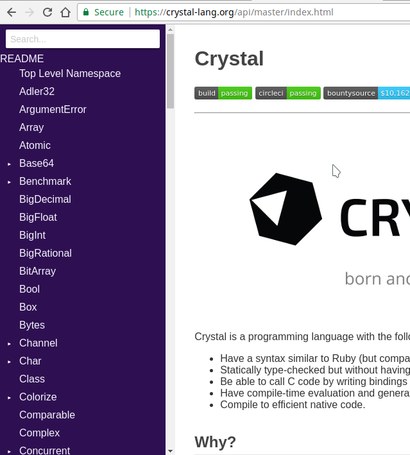The width and height of the screenshot is (410, 455).
Task: Click the URL address bar
Action: coord(244,12)
